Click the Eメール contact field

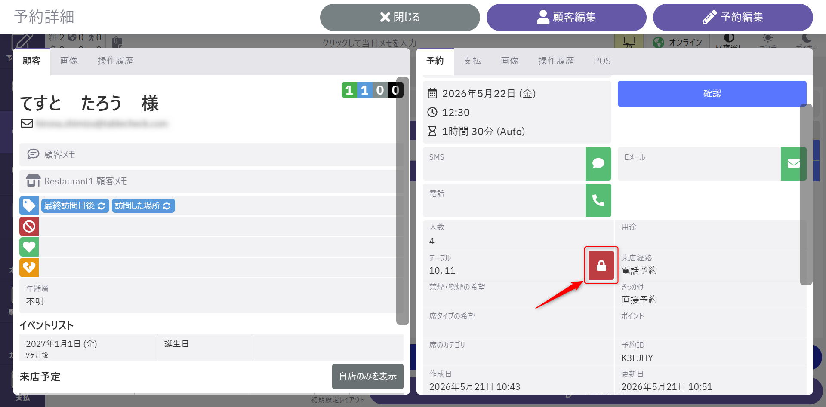coord(699,163)
